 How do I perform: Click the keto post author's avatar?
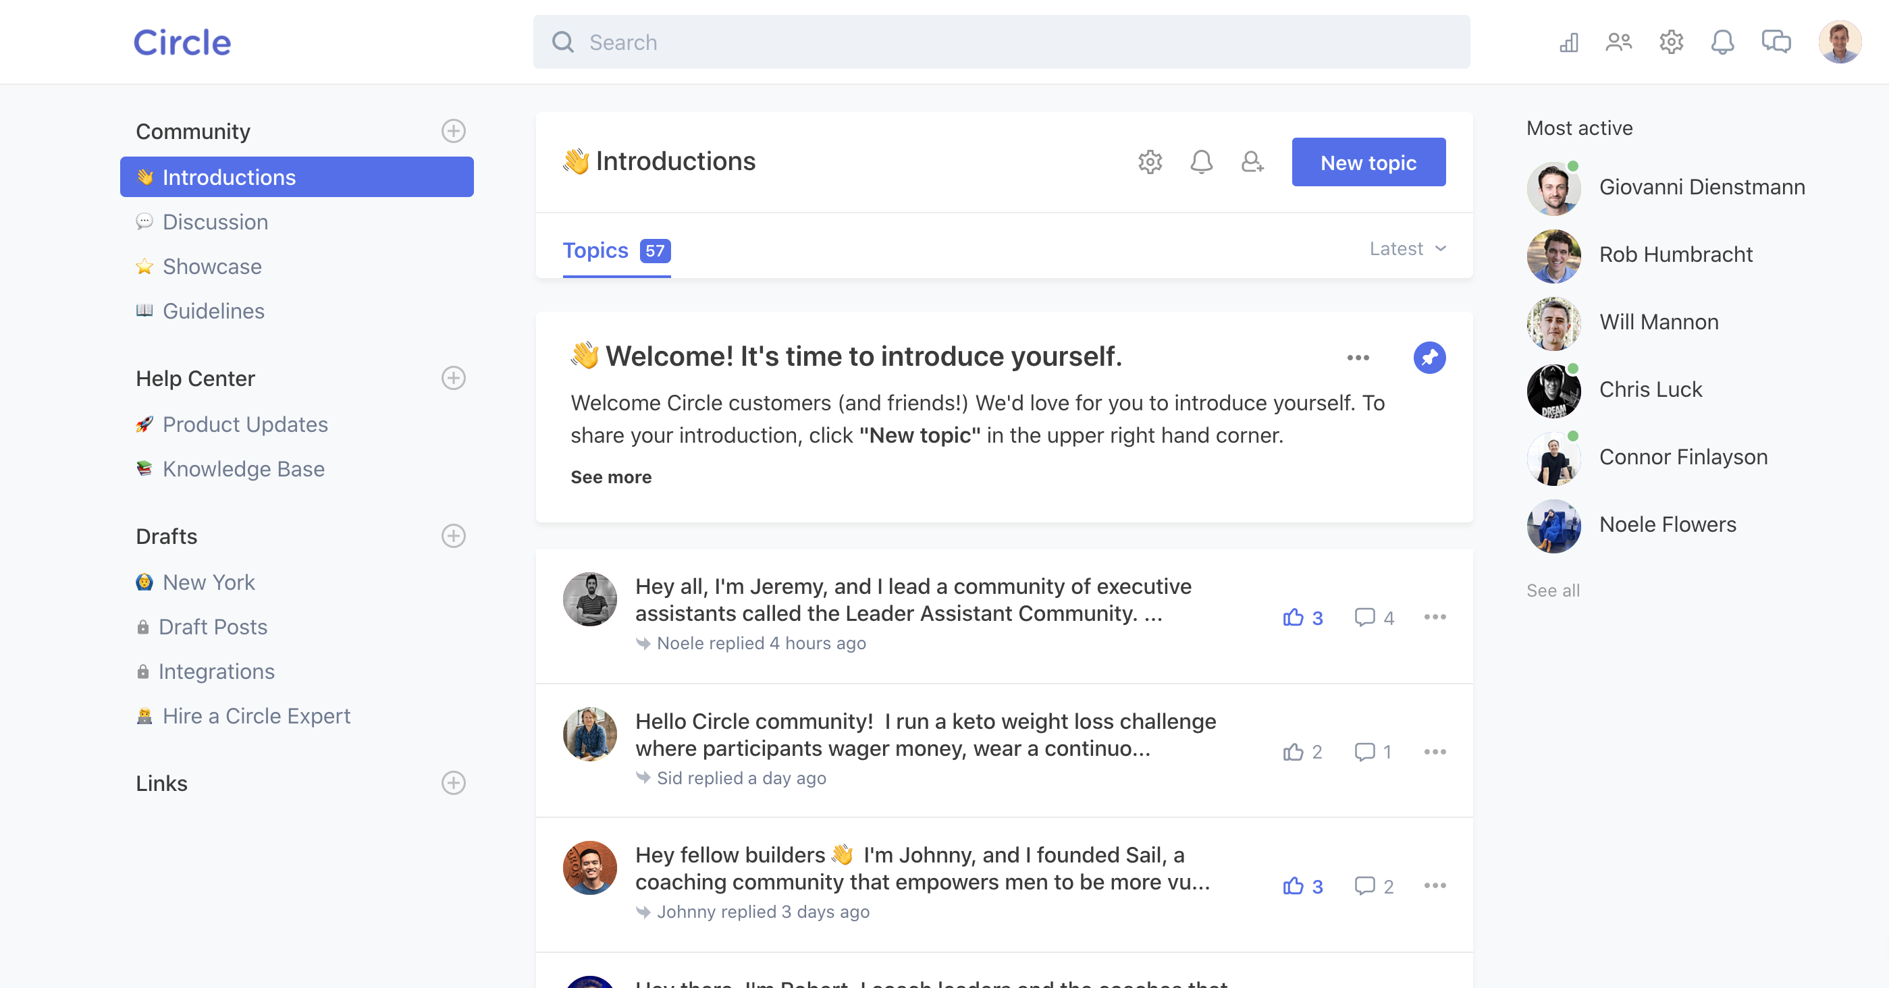pyautogui.click(x=589, y=734)
